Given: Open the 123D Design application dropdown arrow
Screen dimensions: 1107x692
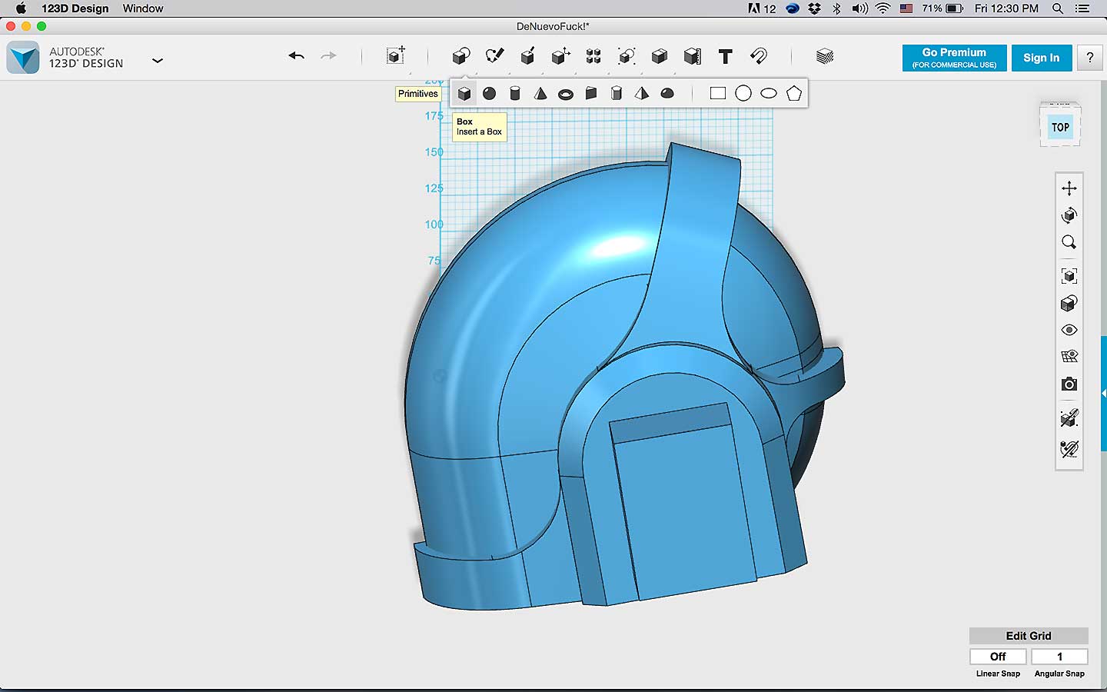Looking at the screenshot, I should click(x=158, y=60).
